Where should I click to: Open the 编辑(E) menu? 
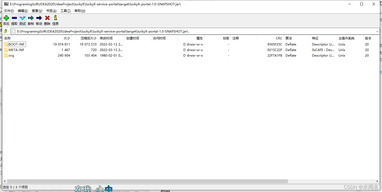pos(23,11)
